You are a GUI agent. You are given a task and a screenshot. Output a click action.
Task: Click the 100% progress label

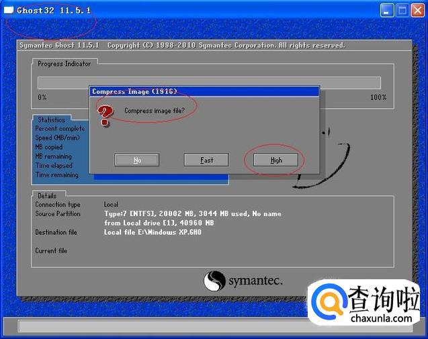click(378, 97)
